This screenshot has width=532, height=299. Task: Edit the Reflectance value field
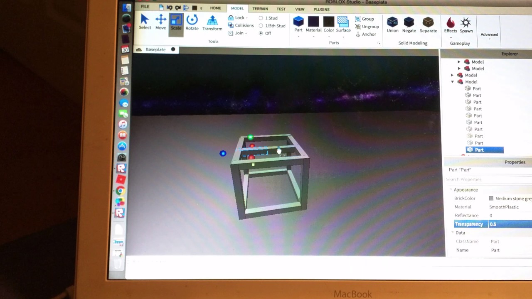click(510, 216)
